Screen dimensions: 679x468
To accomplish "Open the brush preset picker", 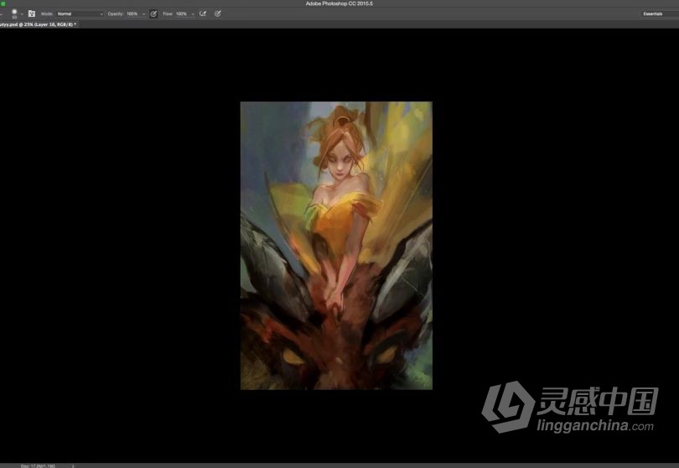I will [x=15, y=14].
